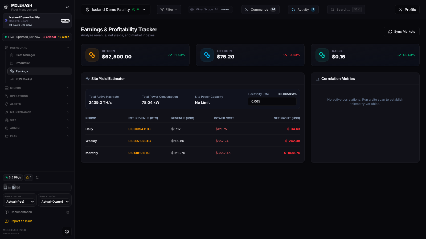Screen dimensions: 426x239
Task: Click the Electricity Rate input field
Action: pyautogui.click(x=272, y=101)
